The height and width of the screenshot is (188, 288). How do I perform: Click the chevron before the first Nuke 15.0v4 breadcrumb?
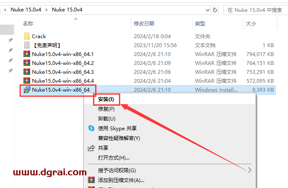click(6, 10)
